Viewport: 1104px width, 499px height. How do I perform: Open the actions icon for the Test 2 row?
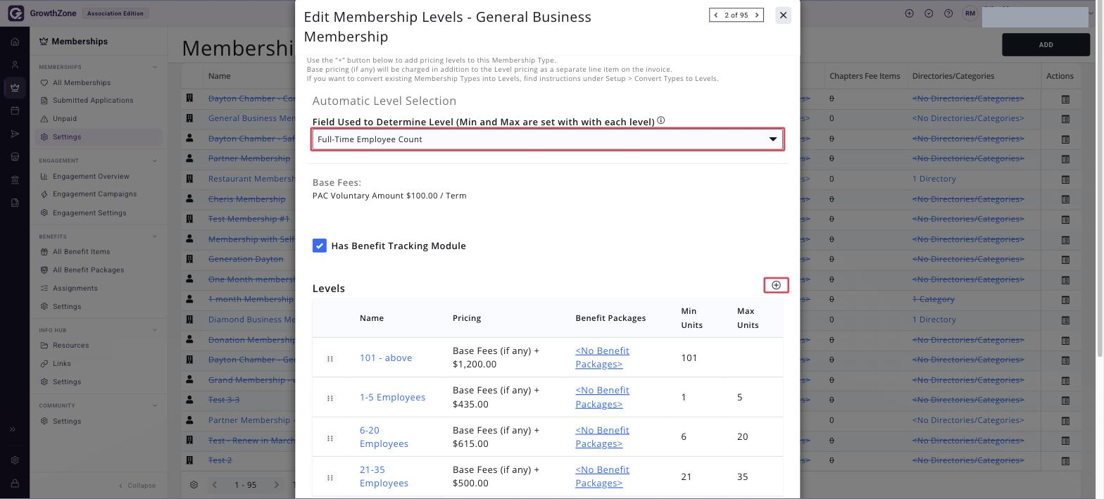[1065, 460]
